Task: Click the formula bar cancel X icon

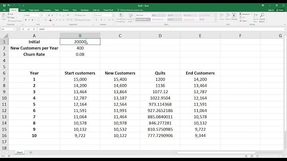Action: (x=23, y=29)
